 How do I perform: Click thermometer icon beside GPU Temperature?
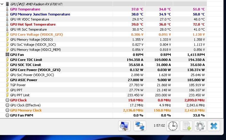(x=7, y=9)
